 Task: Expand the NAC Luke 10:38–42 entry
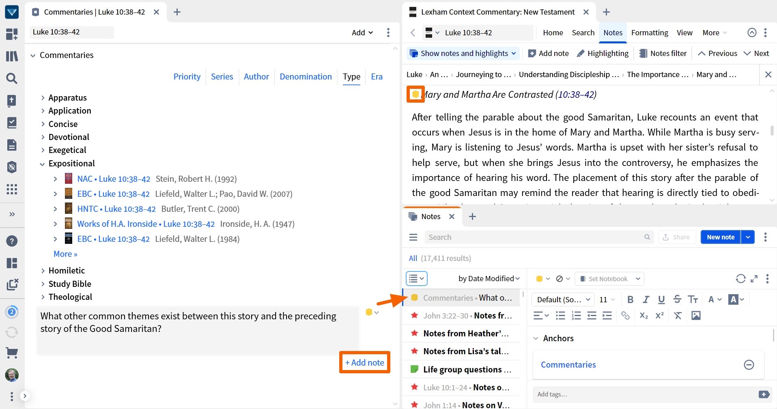pos(55,179)
